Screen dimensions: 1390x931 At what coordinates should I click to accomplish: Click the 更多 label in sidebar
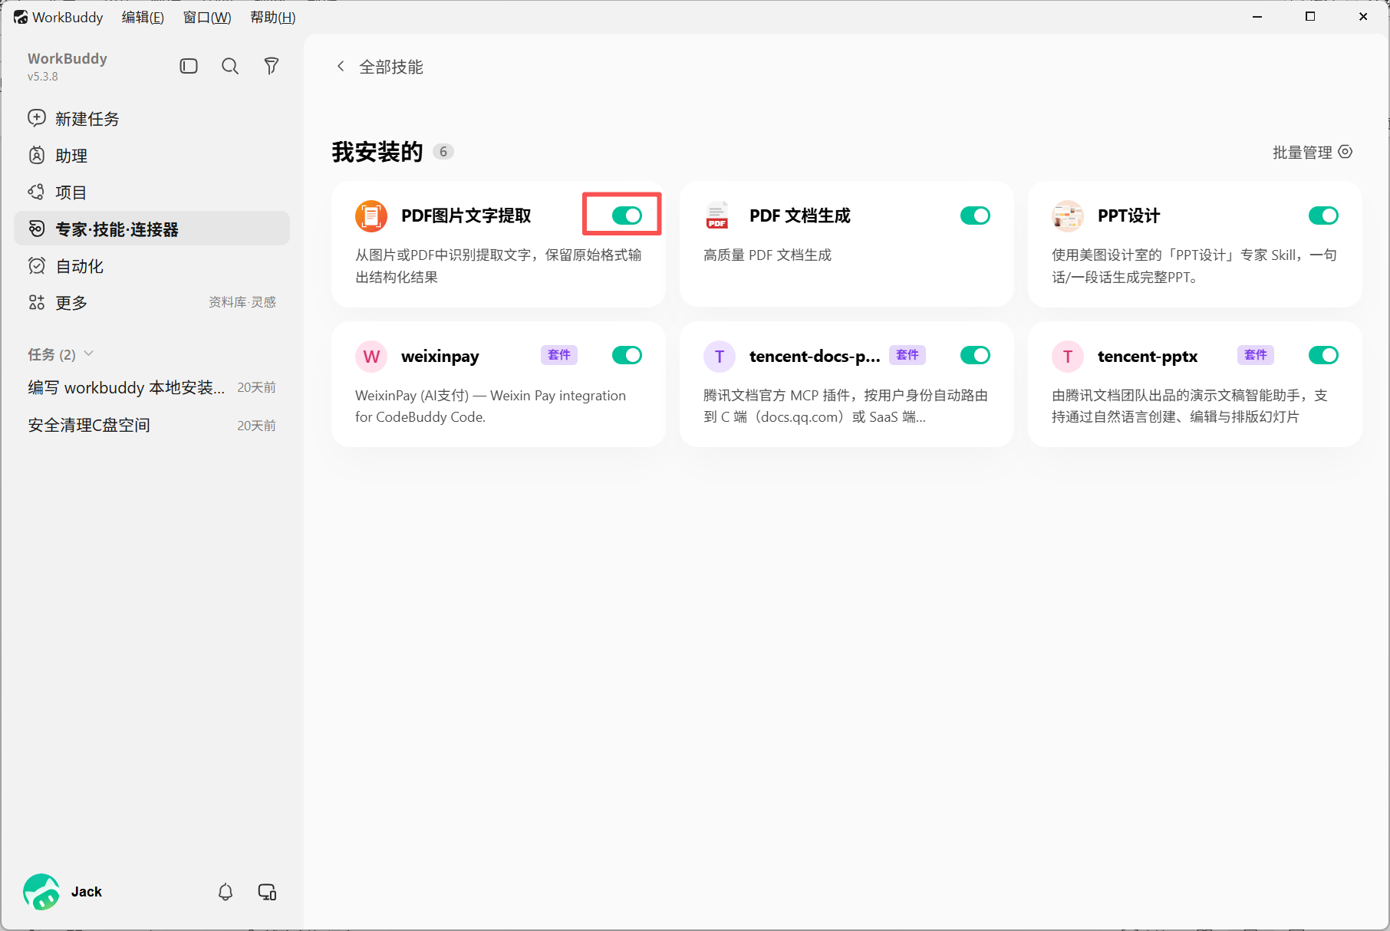coord(71,303)
